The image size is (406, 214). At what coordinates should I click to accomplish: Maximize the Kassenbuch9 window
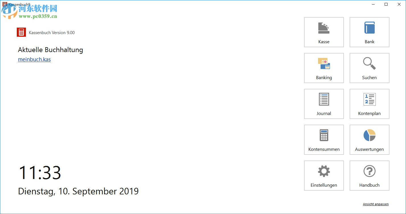pos(386,4)
